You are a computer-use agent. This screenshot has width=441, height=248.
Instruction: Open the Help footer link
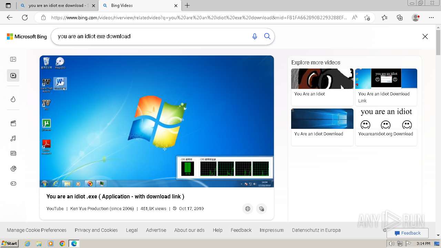tap(218, 230)
